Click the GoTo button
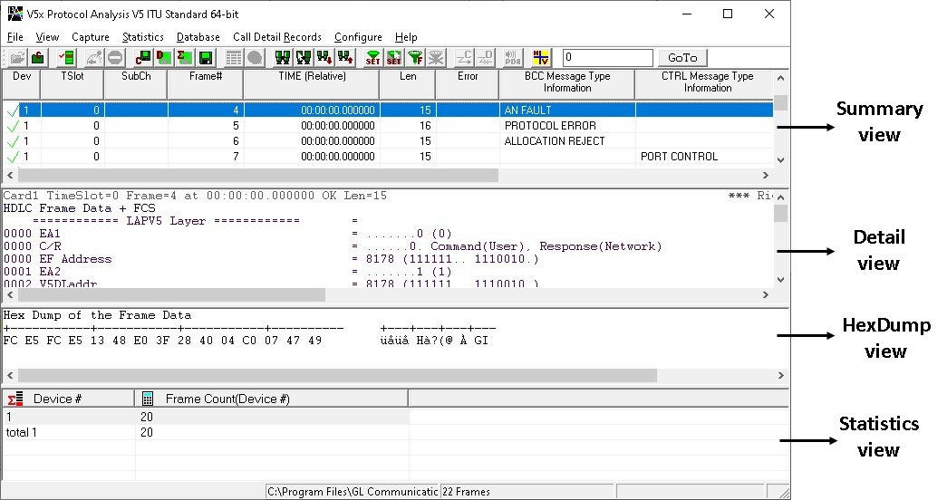The height and width of the screenshot is (500, 947). click(x=682, y=58)
